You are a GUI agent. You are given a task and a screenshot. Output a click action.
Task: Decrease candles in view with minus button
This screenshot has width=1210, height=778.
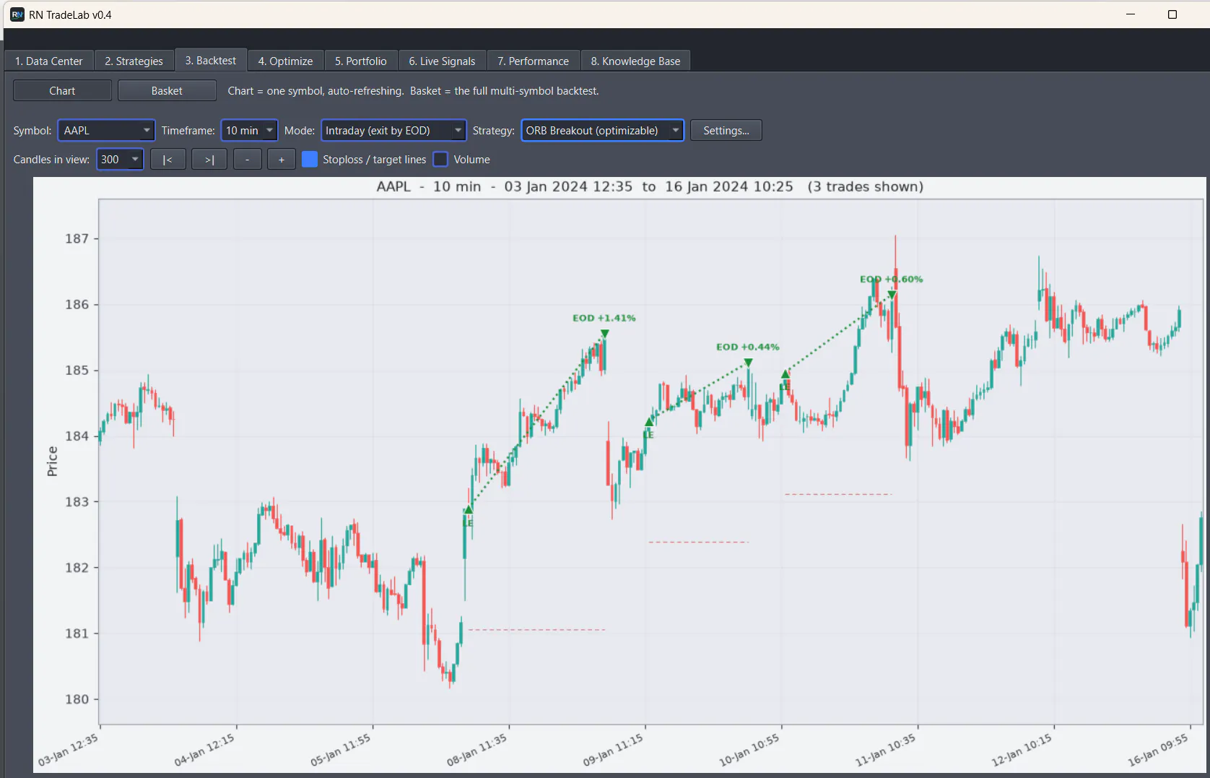click(248, 160)
